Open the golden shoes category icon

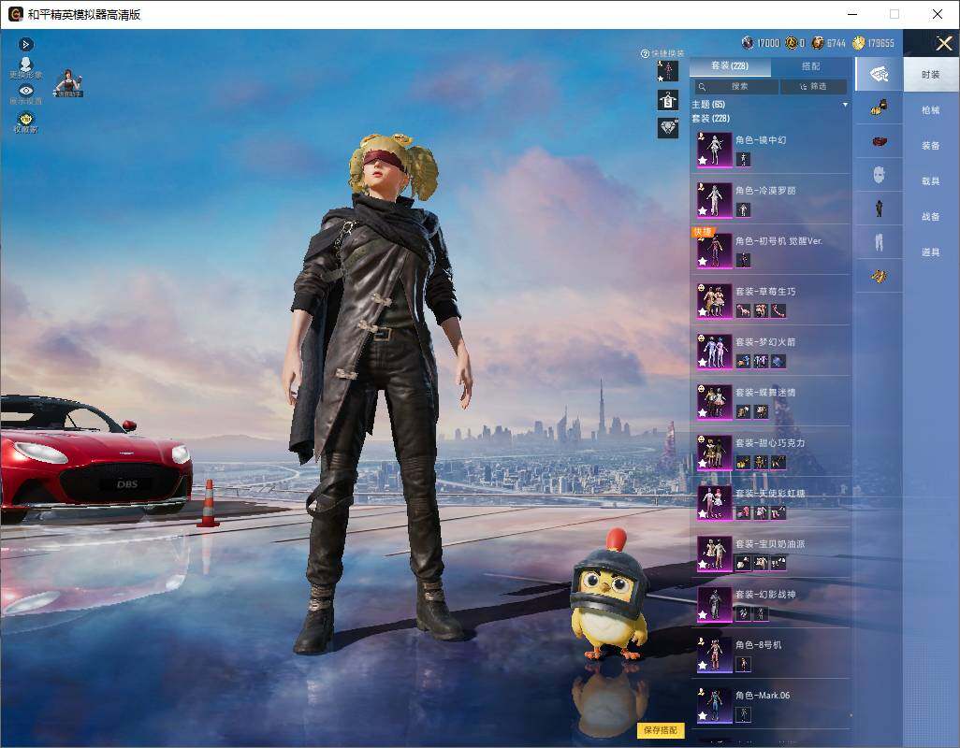[x=879, y=276]
